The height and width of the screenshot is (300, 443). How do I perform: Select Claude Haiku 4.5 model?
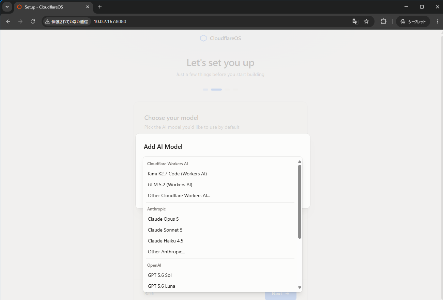[x=220, y=241]
